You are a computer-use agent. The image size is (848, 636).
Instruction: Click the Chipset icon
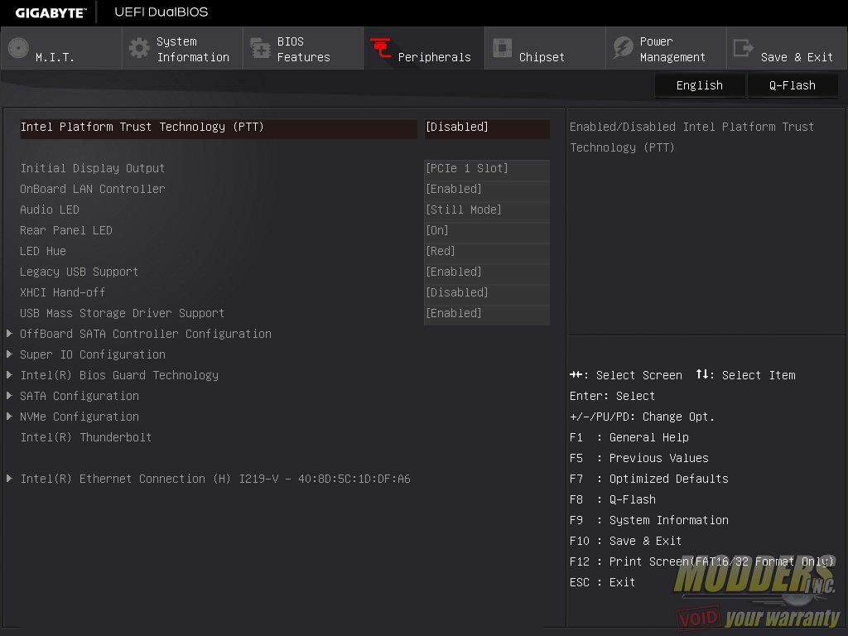502,48
